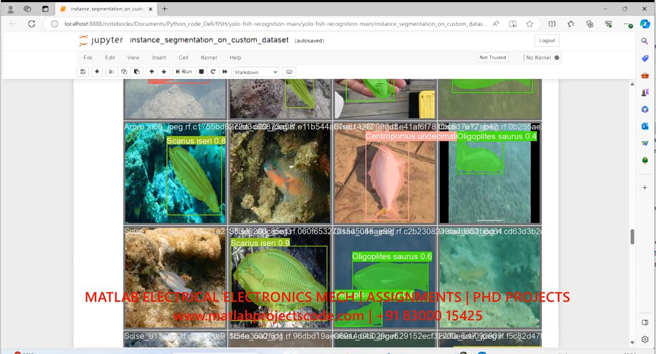Open the Cell menu
656x354 pixels.
point(184,57)
